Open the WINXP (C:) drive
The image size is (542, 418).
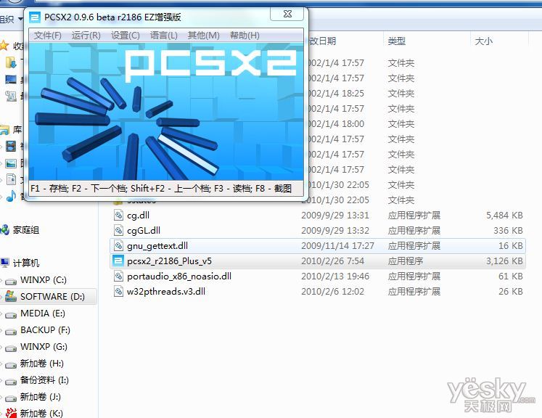click(x=44, y=279)
